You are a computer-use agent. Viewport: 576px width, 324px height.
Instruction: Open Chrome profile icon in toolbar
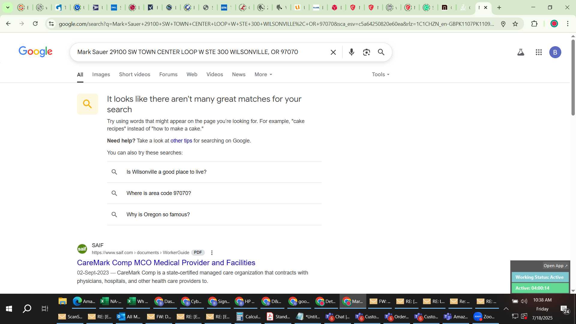point(554,24)
